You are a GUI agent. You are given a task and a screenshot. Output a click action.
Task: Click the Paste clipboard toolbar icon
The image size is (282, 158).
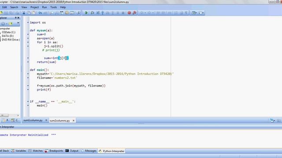click(33, 13)
